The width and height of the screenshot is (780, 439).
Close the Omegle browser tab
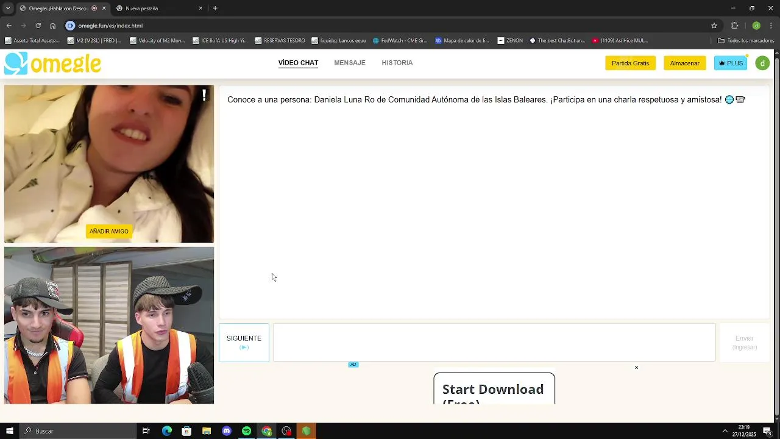[104, 8]
